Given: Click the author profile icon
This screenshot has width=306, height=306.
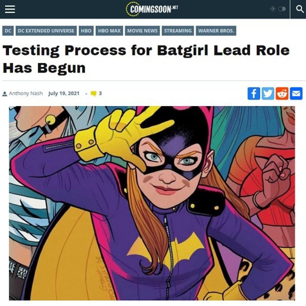Looking at the screenshot, I should coord(5,94).
